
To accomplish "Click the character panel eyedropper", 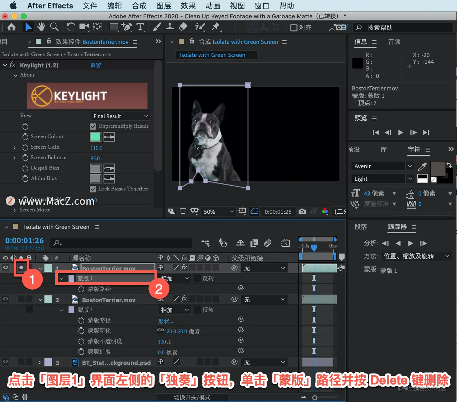I will coord(422,167).
